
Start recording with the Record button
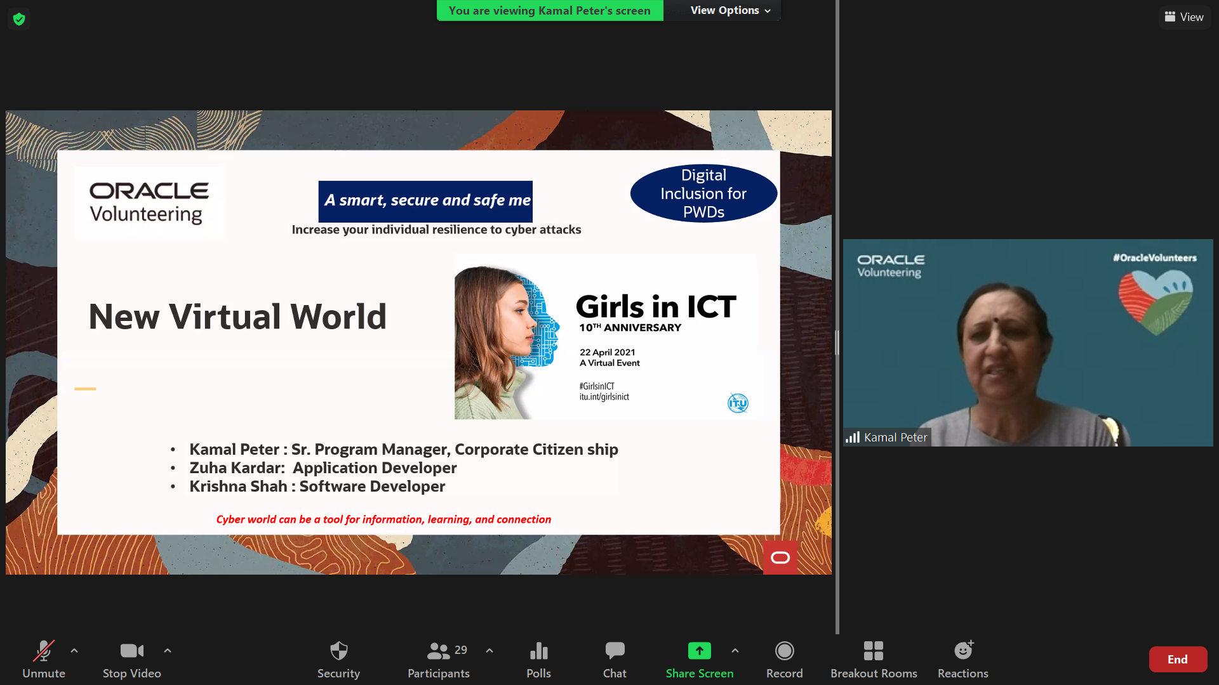click(785, 660)
